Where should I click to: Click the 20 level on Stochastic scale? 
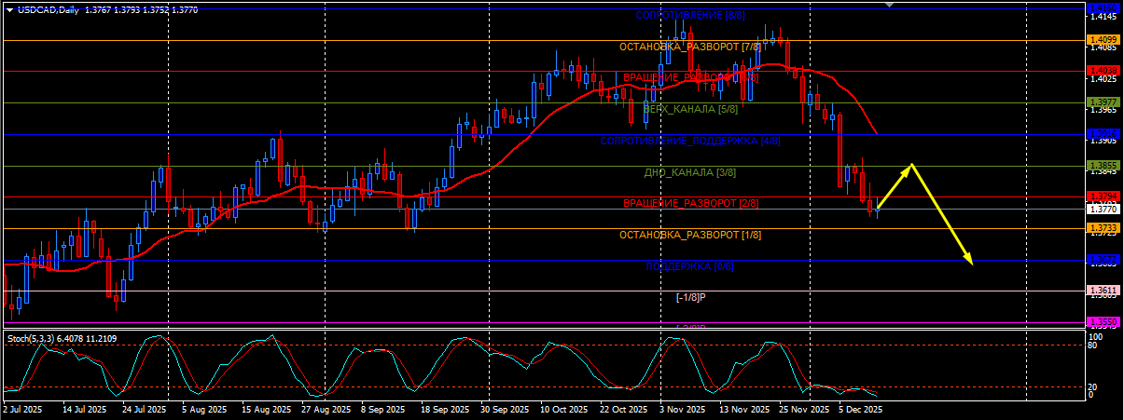pos(1093,386)
